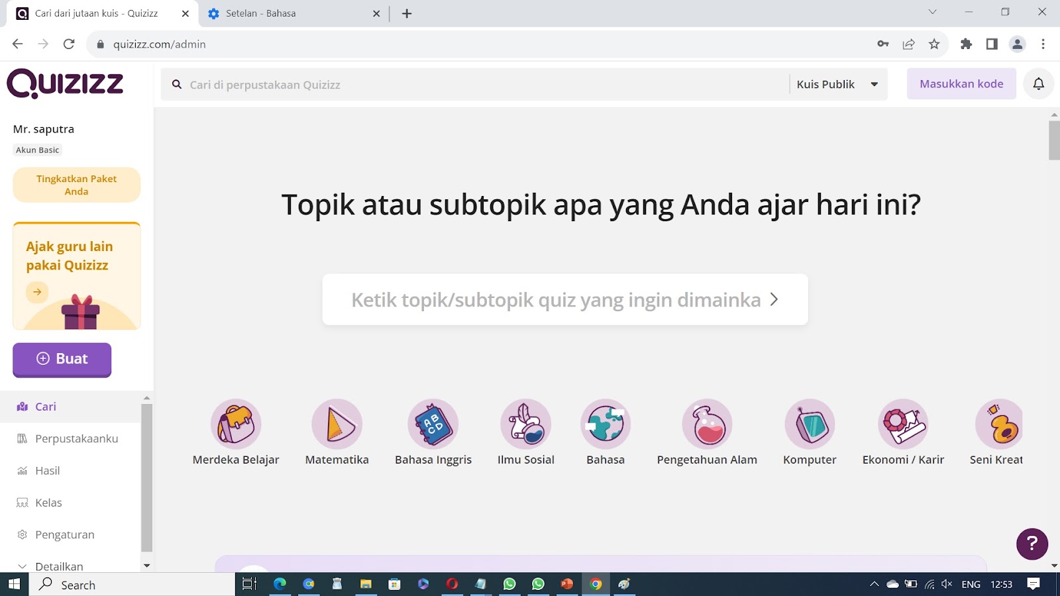Choose the Seni Kreatif topic icon
Image resolution: width=1060 pixels, height=596 pixels.
click(999, 424)
